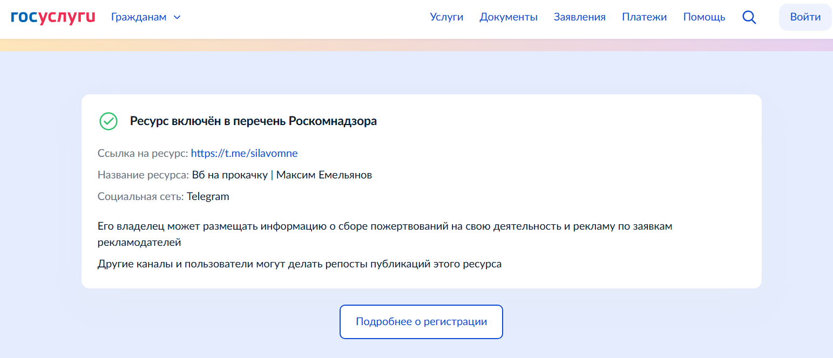
Task: Click the Ссылка на ресурс label
Action: 143,154
